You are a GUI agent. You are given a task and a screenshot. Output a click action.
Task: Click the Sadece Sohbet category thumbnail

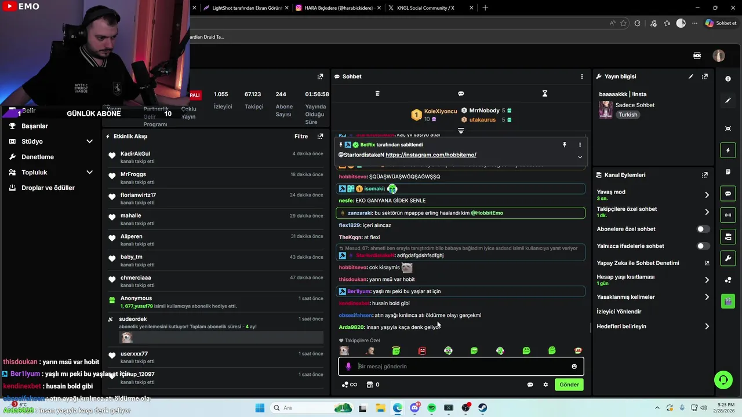click(606, 110)
